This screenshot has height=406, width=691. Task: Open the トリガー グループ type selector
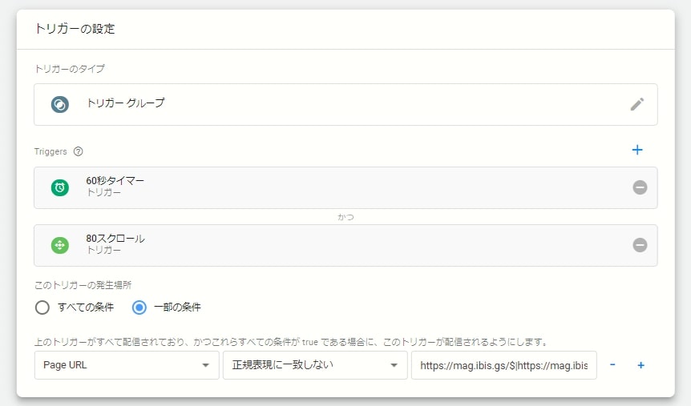click(345, 104)
